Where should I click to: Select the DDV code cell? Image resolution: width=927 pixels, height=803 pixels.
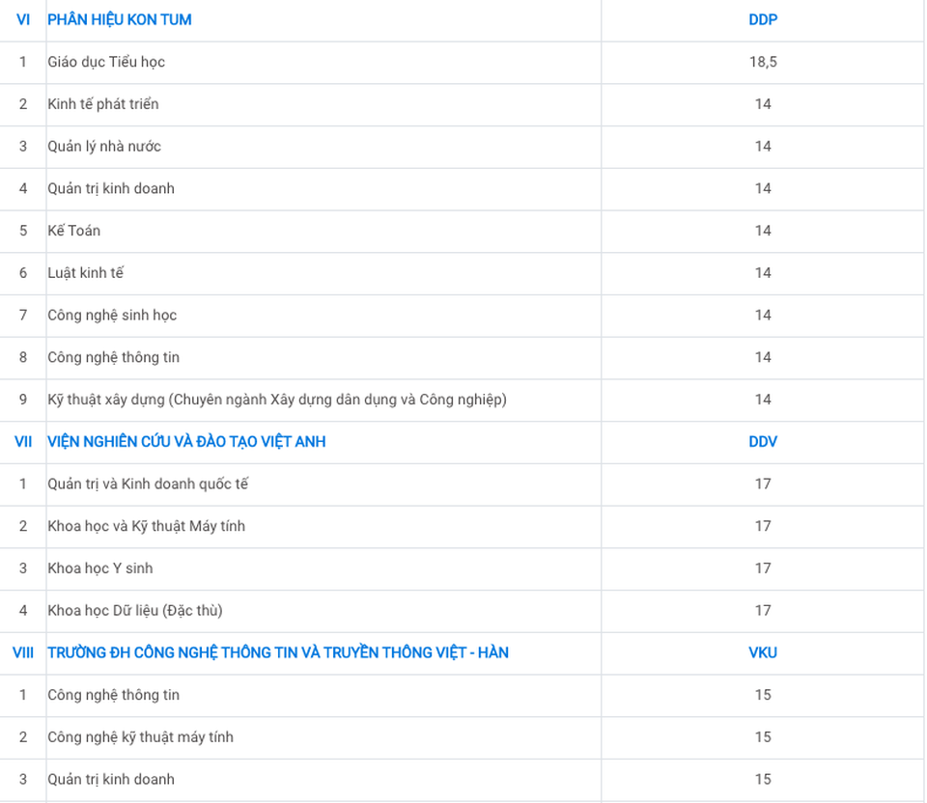pyautogui.click(x=762, y=441)
